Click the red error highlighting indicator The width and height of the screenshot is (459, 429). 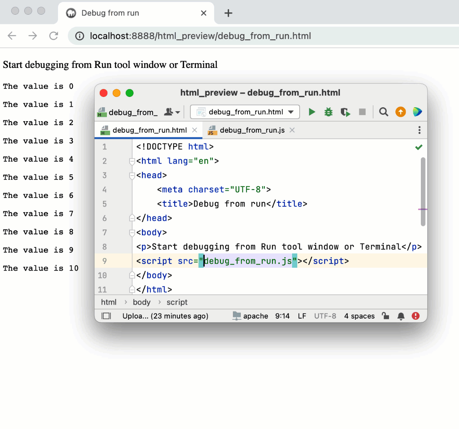point(415,316)
